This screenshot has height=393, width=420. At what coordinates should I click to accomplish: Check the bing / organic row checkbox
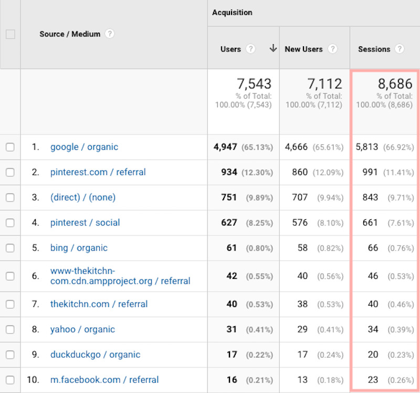click(10, 248)
